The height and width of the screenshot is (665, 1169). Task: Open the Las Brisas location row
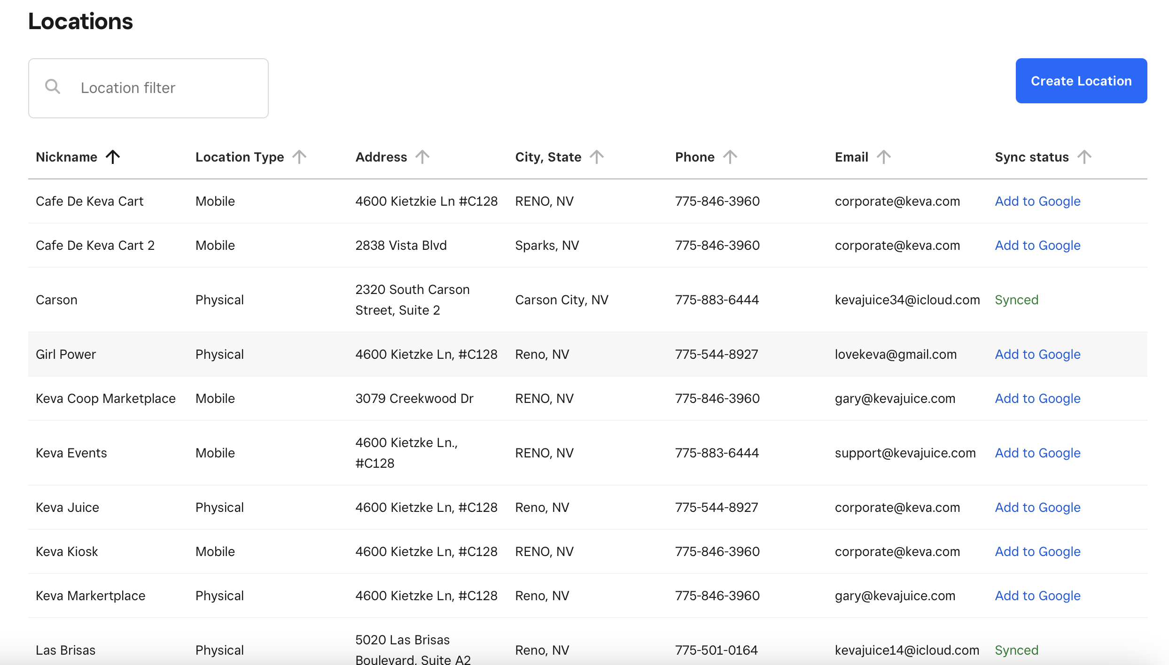66,650
